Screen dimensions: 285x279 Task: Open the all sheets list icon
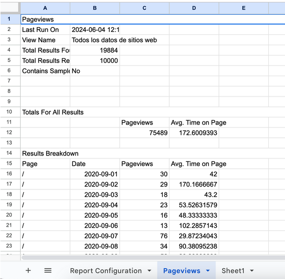[x=48, y=271]
